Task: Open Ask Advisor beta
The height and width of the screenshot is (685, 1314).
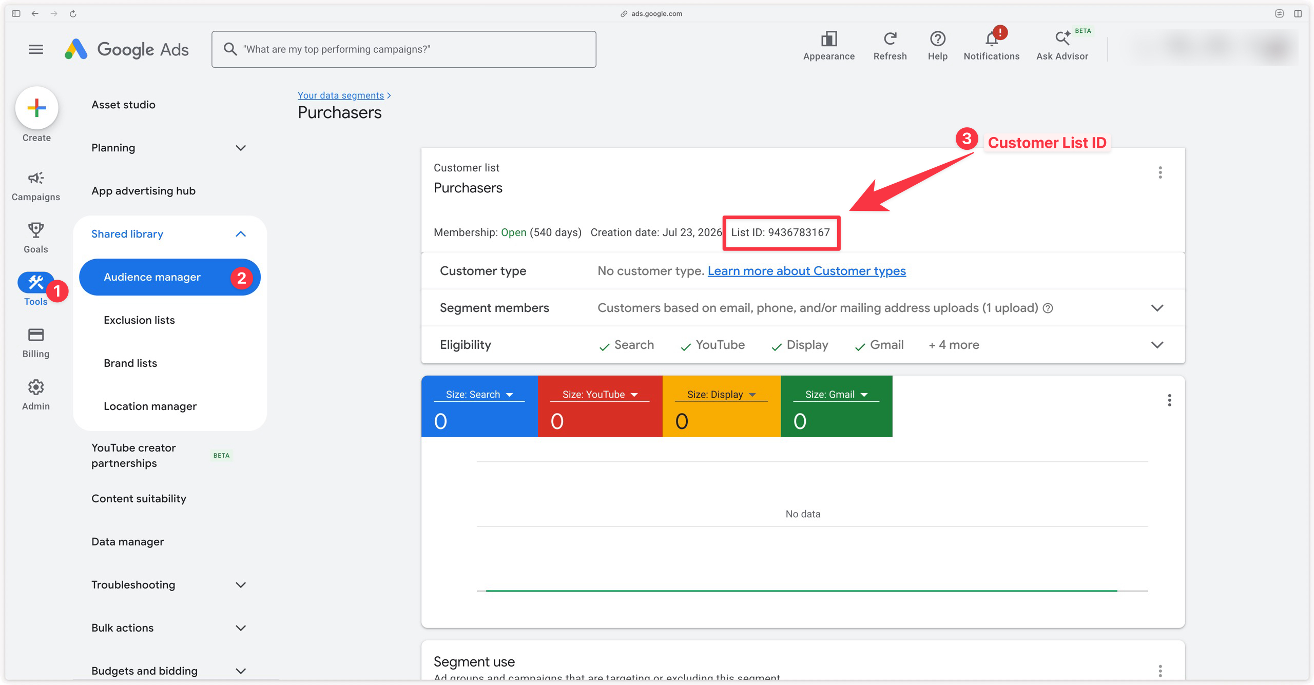Action: pos(1062,46)
